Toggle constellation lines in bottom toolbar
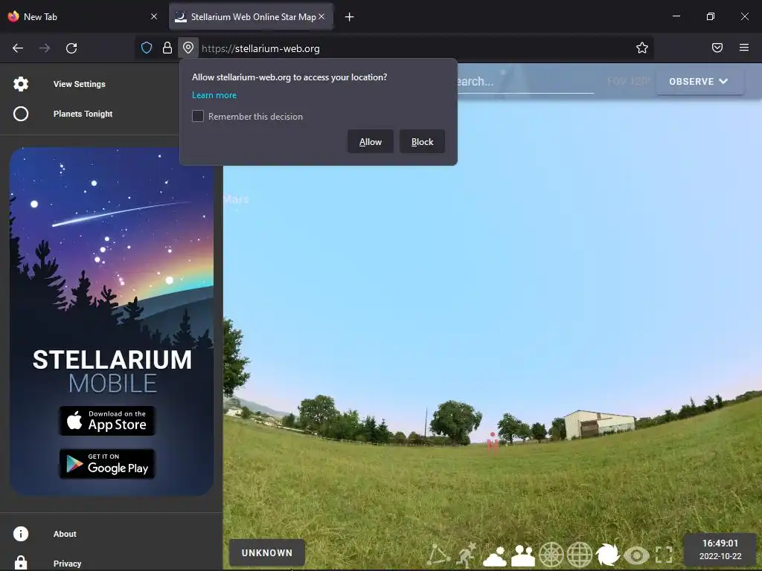 click(x=438, y=555)
